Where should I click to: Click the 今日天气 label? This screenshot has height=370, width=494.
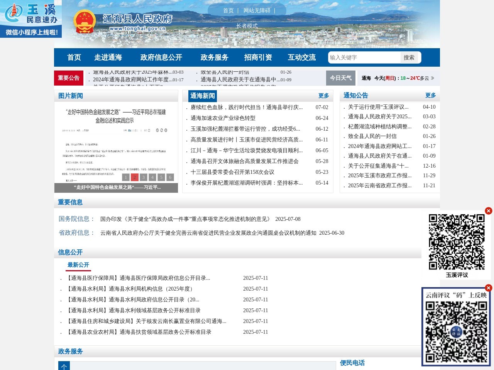pos(341,78)
